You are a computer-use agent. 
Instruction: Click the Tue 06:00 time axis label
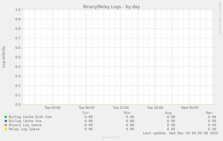[87, 108]
